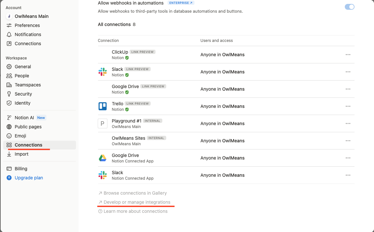Click the verified badge under Google Drive Link Preview

(x=127, y=92)
